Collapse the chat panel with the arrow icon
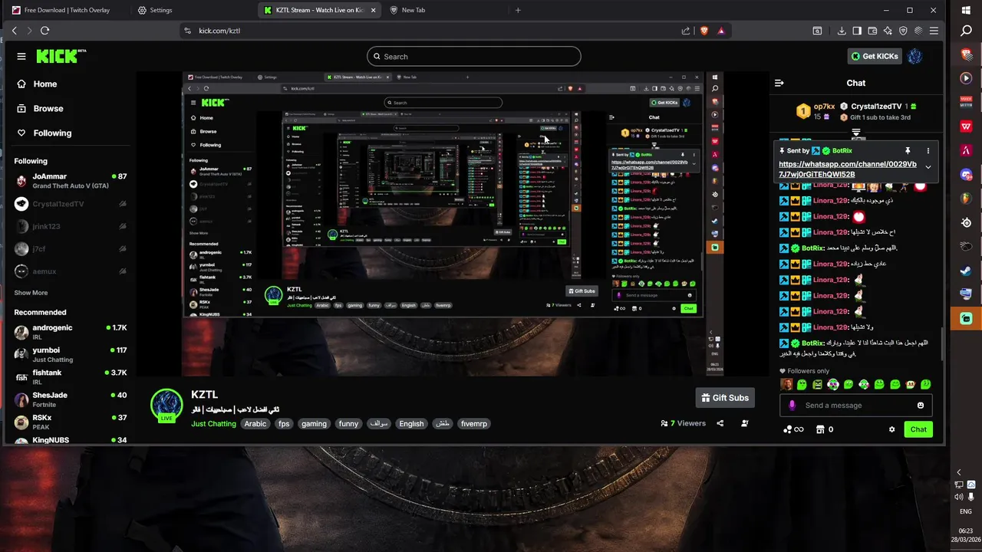The image size is (982, 552). [x=779, y=83]
